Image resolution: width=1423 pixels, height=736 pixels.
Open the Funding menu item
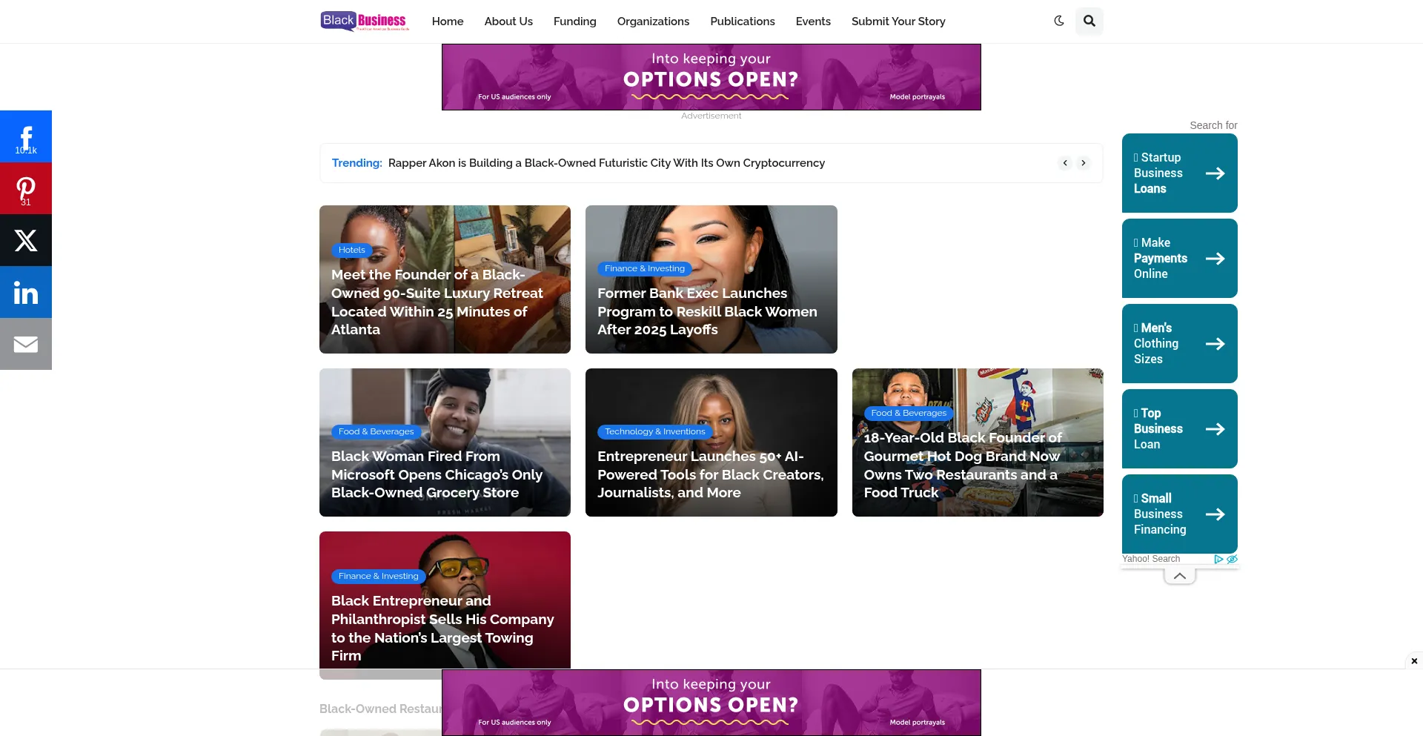point(574,21)
